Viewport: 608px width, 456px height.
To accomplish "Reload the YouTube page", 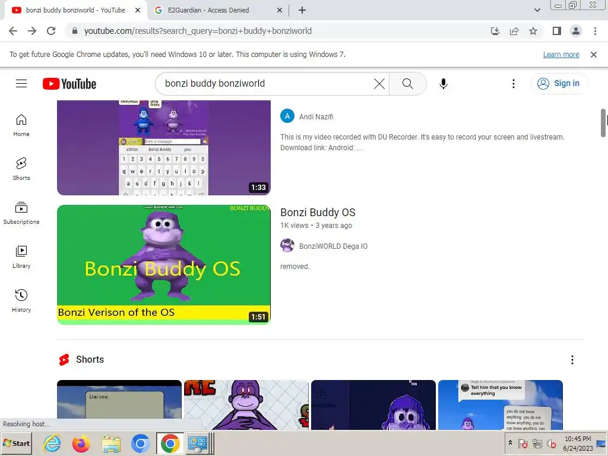I will 51,31.
